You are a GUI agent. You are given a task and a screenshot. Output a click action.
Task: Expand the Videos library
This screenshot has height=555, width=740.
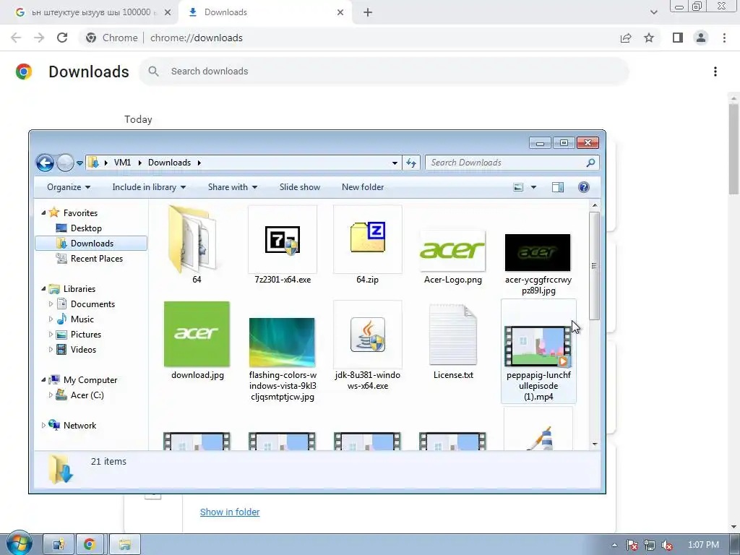pos(51,350)
